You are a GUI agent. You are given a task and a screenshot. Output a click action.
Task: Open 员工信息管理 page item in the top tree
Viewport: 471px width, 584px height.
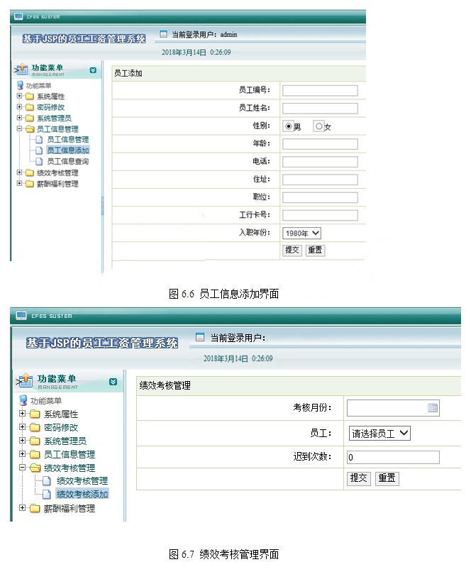pos(67,139)
